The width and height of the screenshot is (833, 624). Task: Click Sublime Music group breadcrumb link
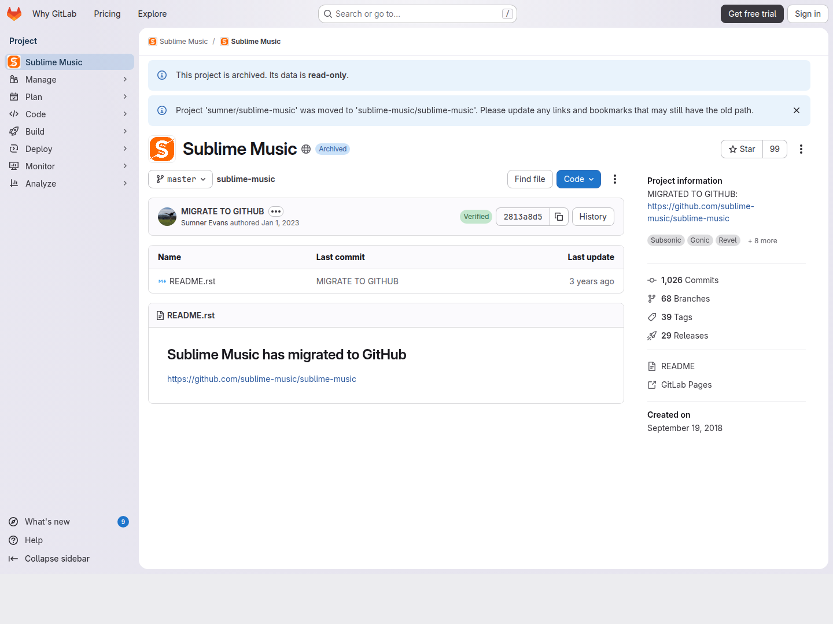[x=183, y=42]
